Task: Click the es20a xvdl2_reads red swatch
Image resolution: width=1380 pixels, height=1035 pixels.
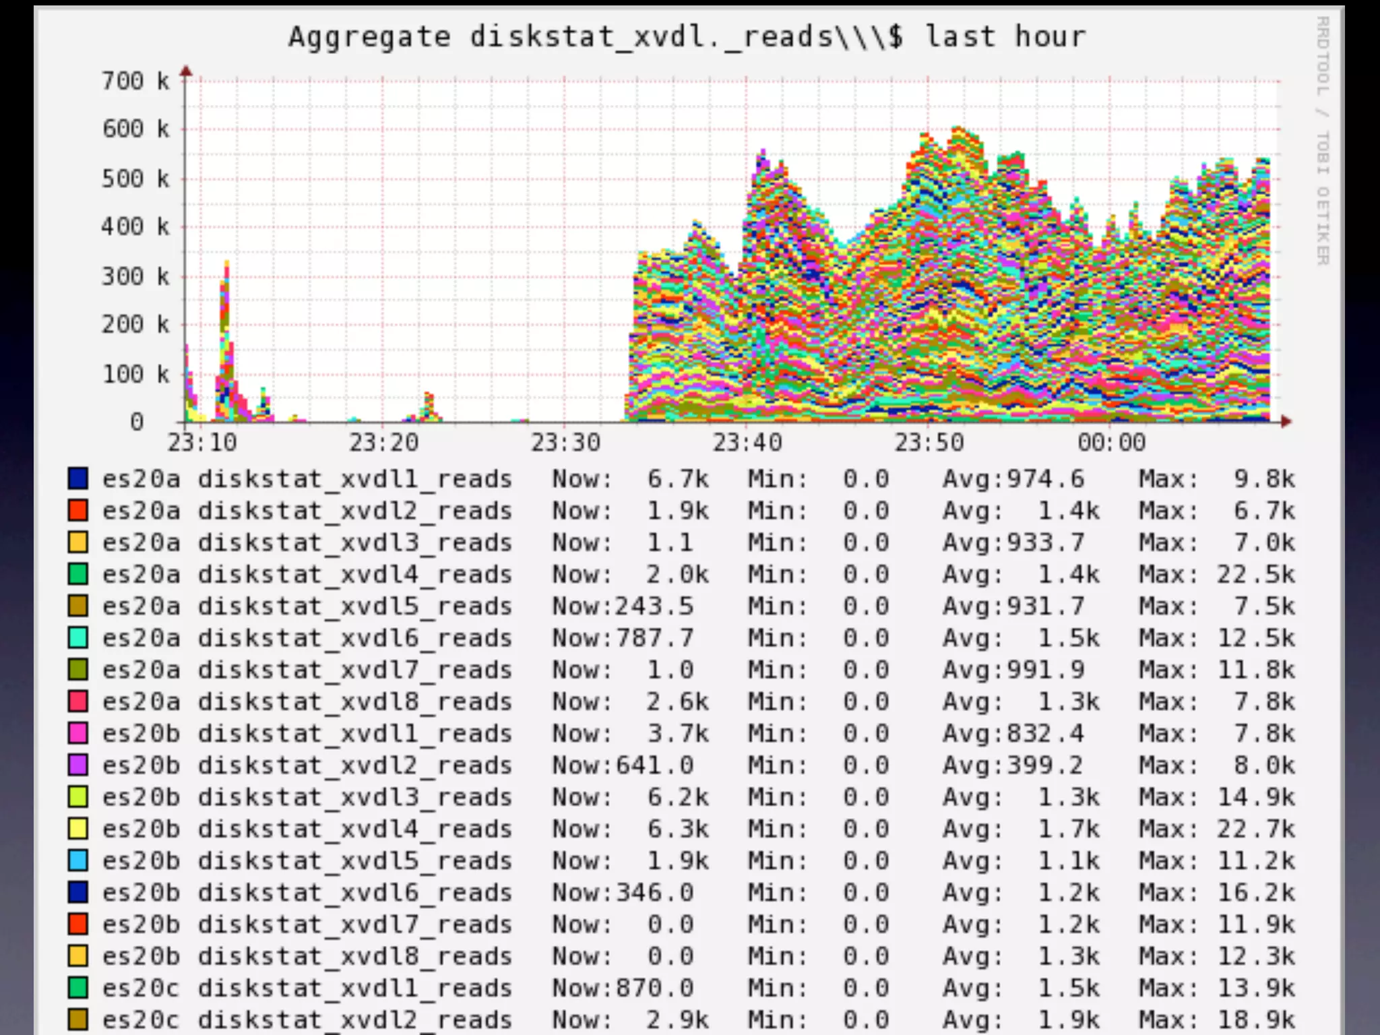Action: click(78, 510)
